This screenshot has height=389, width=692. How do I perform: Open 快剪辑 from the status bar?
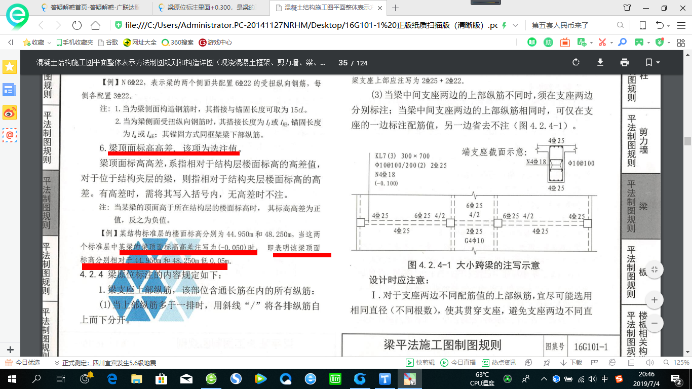pyautogui.click(x=420, y=363)
